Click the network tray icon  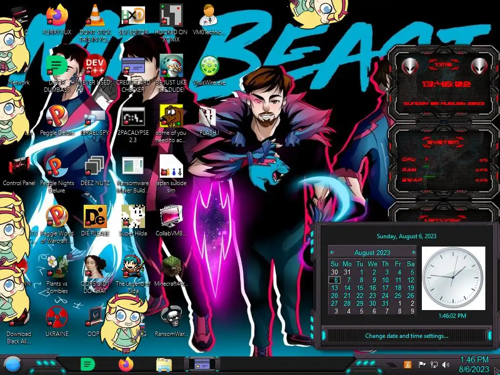click(434, 364)
